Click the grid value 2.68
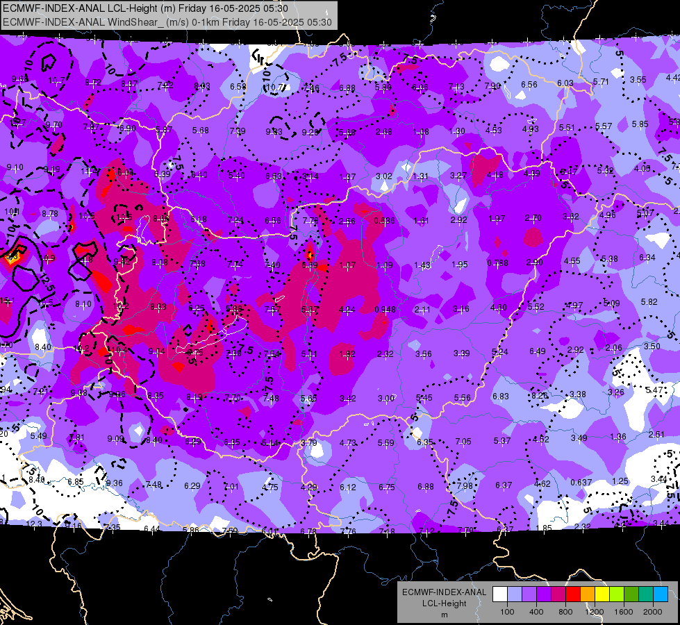This screenshot has width=680, height=625. (x=384, y=132)
